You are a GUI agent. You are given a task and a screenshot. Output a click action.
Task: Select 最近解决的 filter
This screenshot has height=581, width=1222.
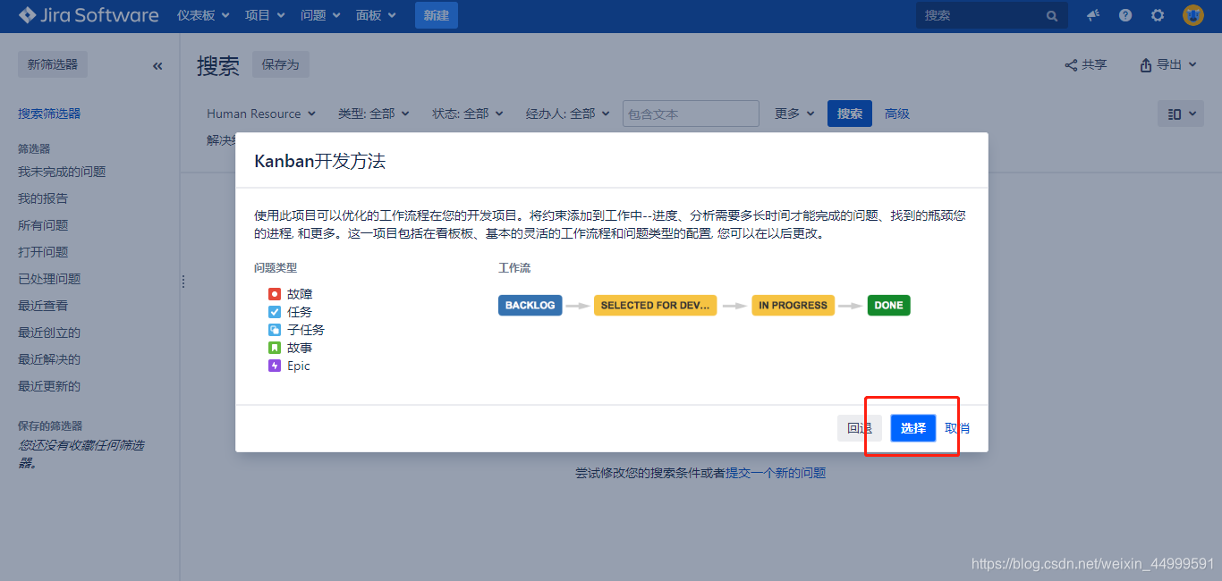click(49, 359)
